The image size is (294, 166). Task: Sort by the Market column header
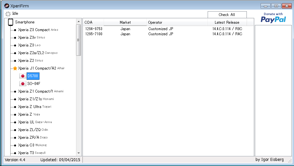[125, 22]
